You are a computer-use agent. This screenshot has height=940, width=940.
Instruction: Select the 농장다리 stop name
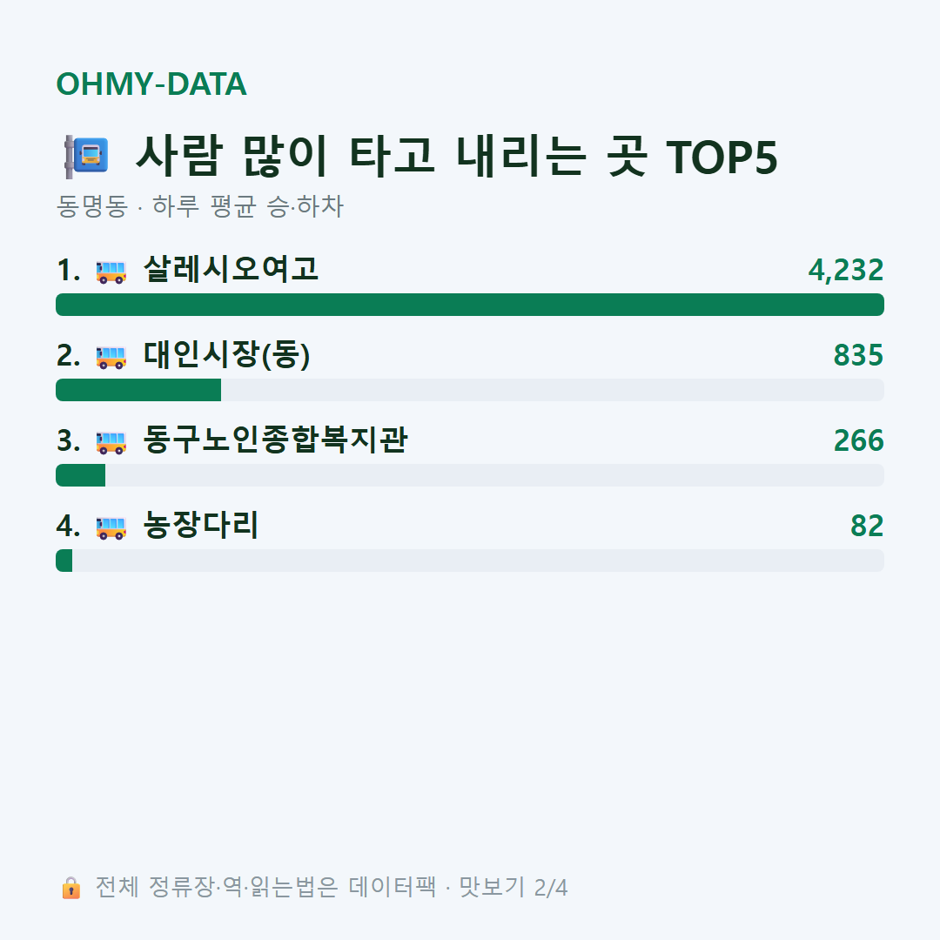click(201, 525)
